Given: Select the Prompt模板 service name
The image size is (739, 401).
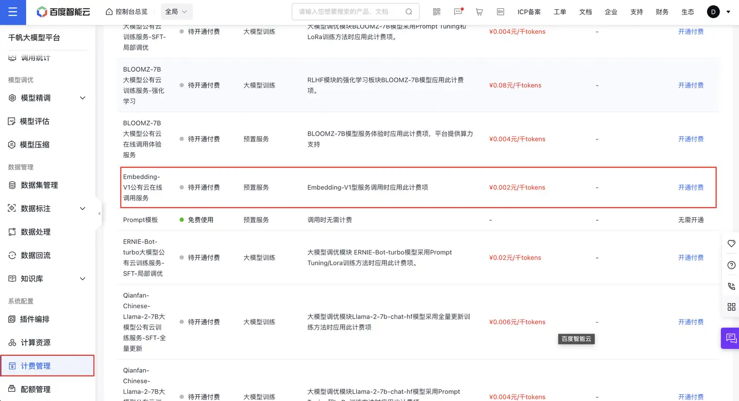Looking at the screenshot, I should tap(141, 220).
